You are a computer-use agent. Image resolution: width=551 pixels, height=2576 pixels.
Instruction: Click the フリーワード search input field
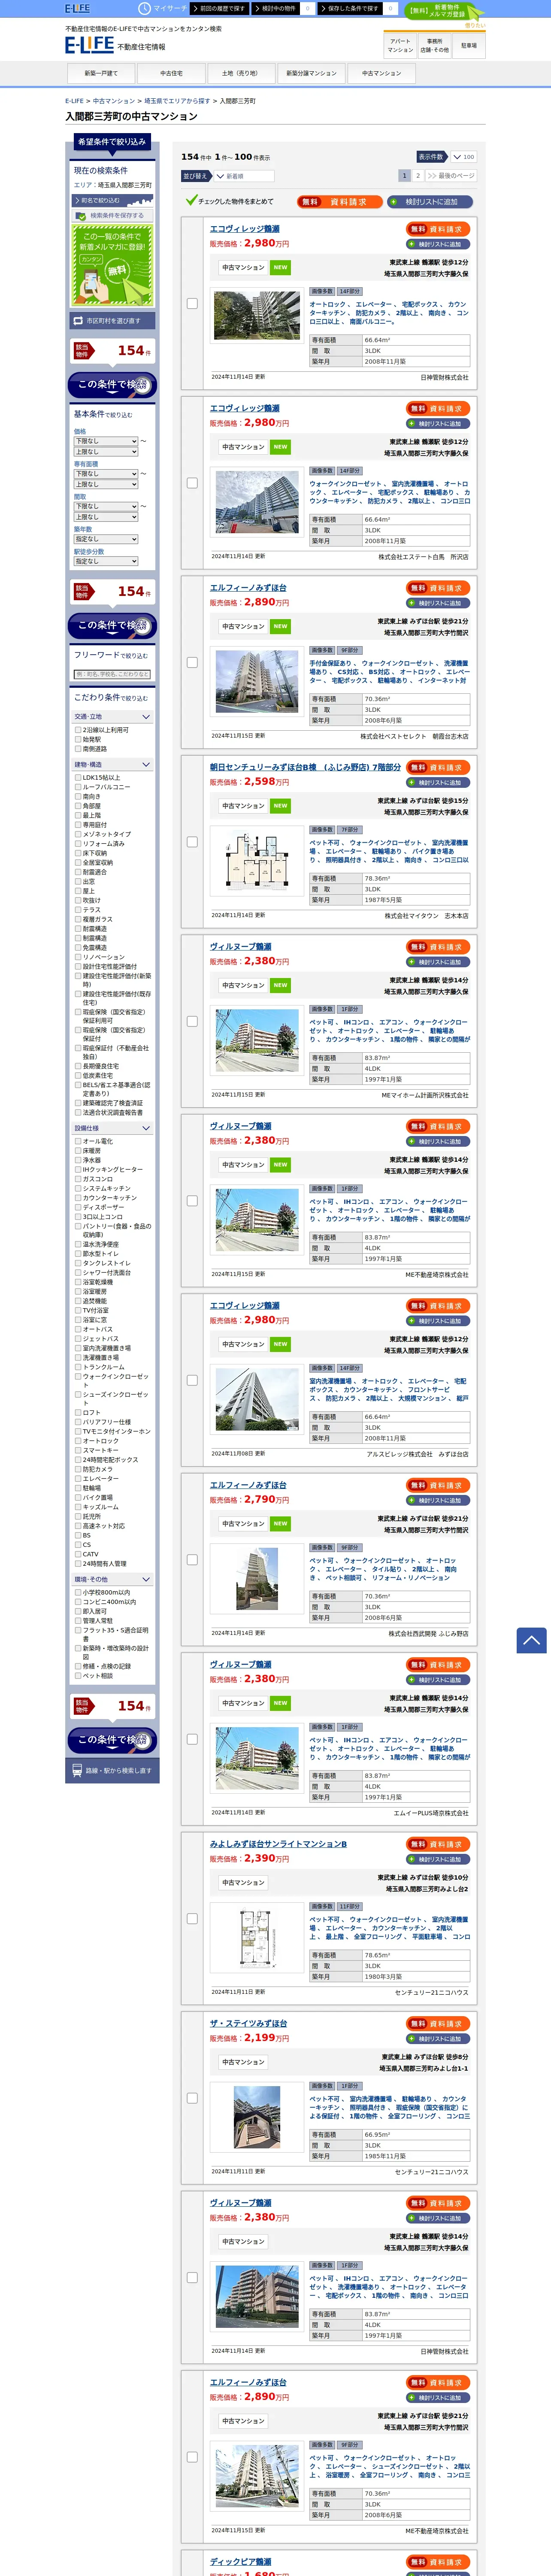112,674
